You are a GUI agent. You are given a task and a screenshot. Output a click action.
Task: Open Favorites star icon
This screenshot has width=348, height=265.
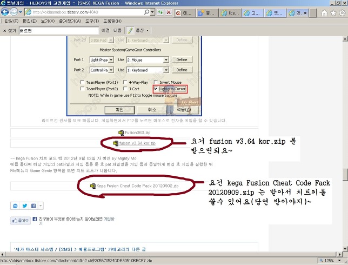(x=333, y=13)
